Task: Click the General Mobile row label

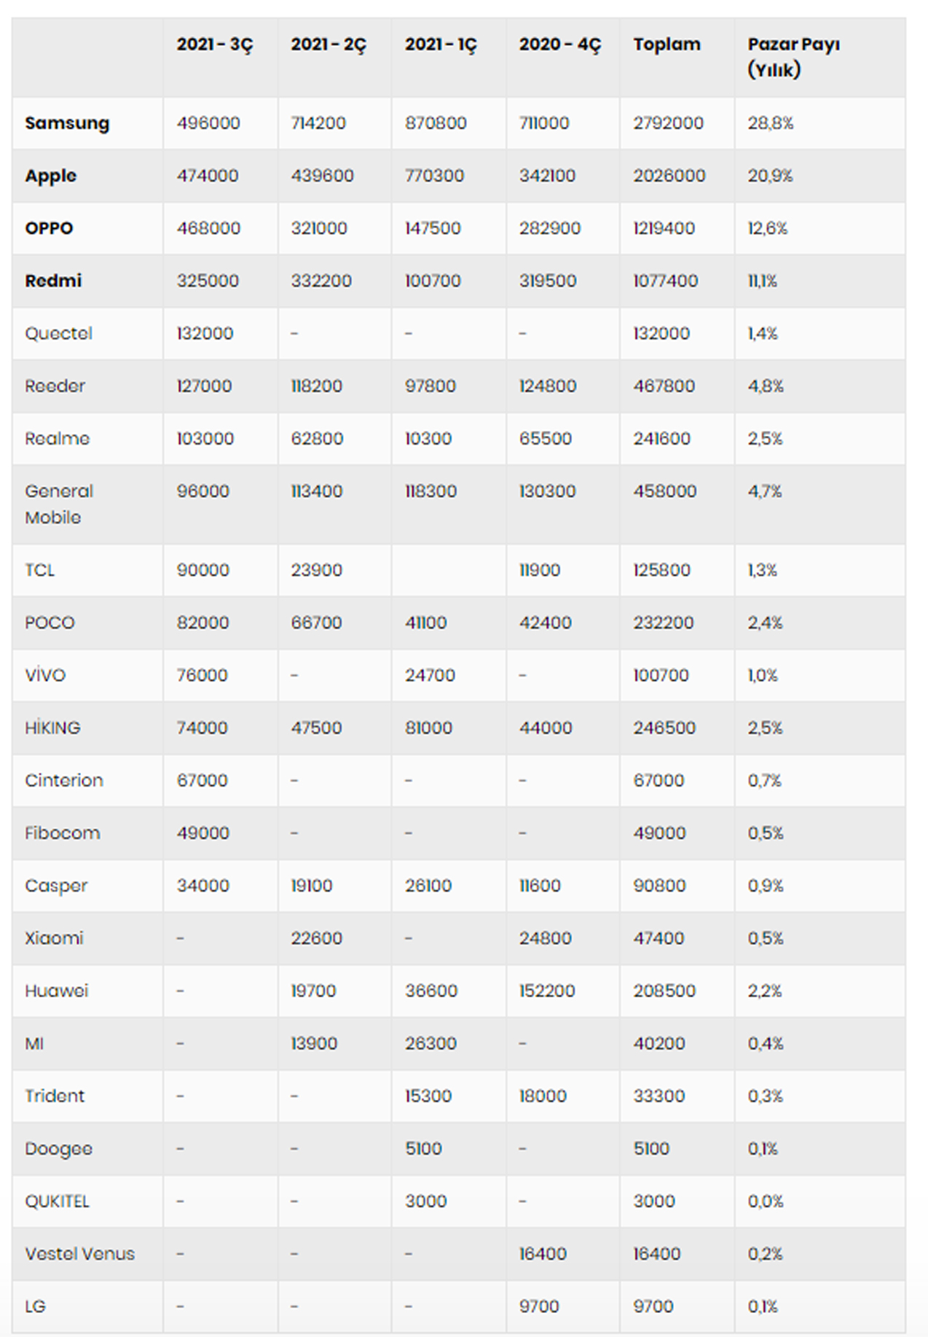Action: point(59,504)
